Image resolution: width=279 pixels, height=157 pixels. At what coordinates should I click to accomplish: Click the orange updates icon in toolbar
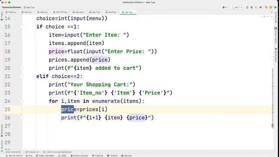point(271,7)
